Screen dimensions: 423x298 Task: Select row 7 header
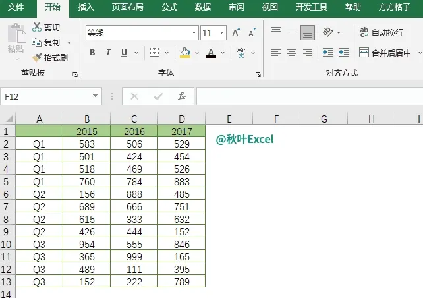[x=6, y=207]
